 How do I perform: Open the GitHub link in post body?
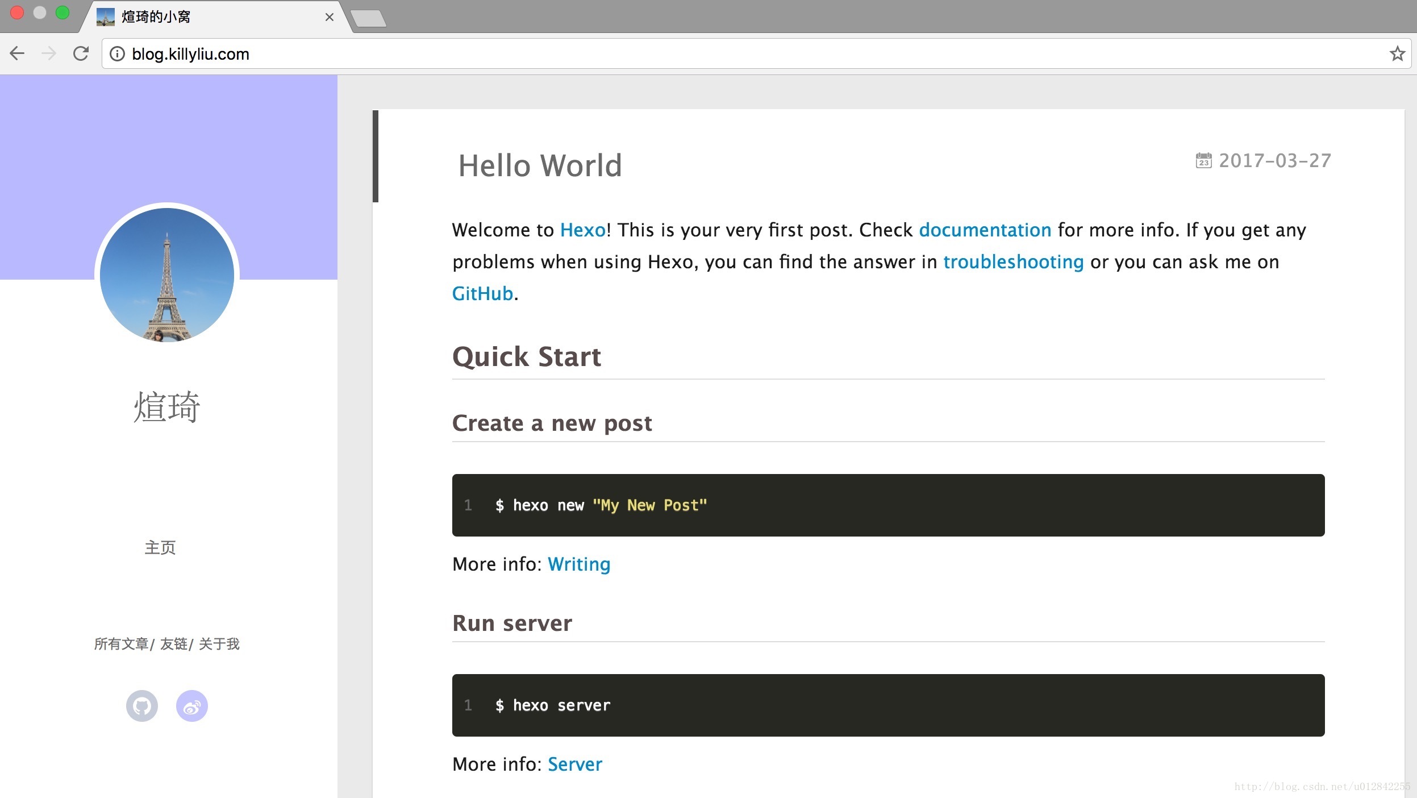(482, 293)
